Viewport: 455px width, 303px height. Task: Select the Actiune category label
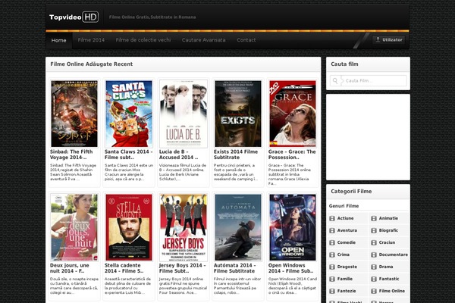pyautogui.click(x=345, y=218)
